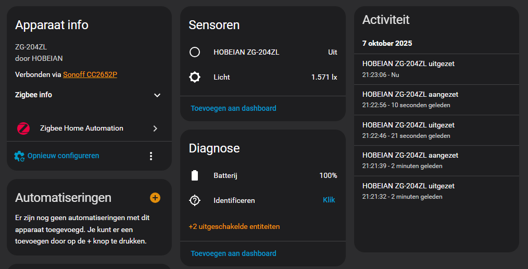Open the three-dot menu beside Opnieuw configureren
This screenshot has width=528, height=269.
[151, 156]
